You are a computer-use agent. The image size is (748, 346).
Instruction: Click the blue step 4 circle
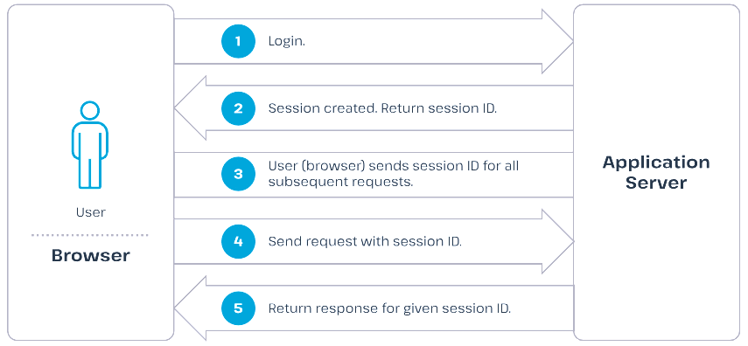239,241
